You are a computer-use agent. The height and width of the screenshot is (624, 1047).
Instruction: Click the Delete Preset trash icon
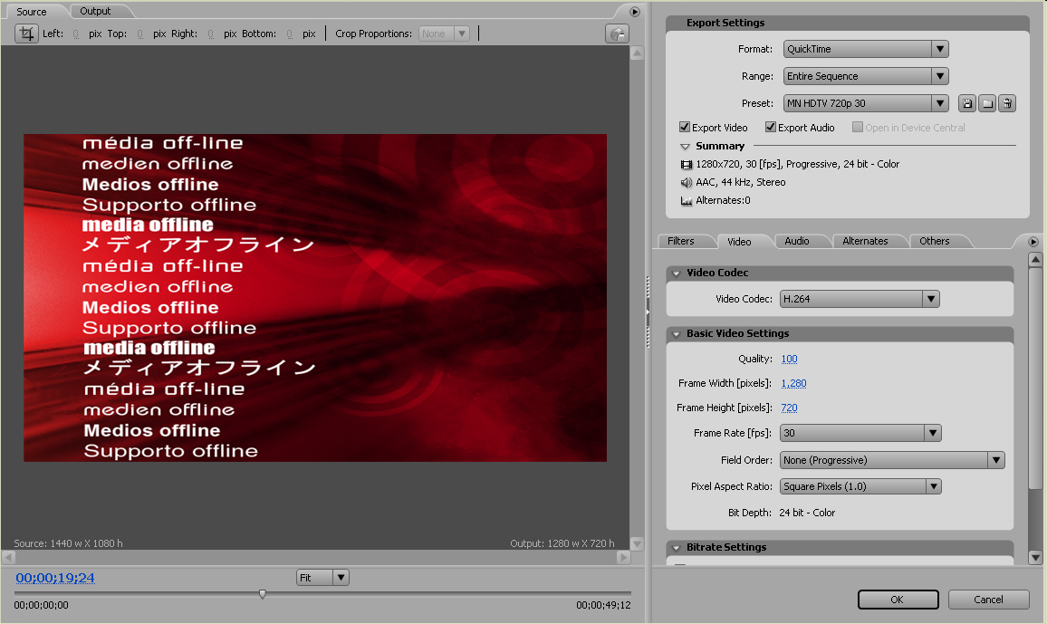point(1007,103)
